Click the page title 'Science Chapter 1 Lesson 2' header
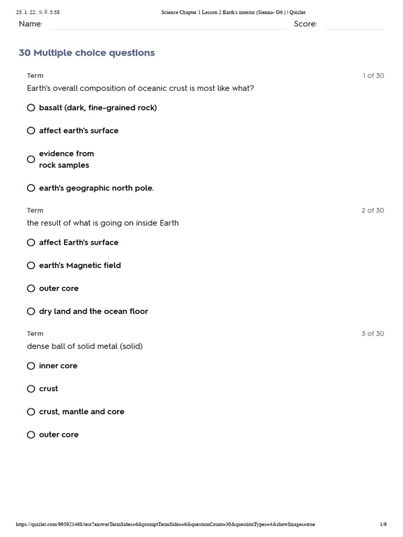The image size is (403, 537). [x=233, y=13]
